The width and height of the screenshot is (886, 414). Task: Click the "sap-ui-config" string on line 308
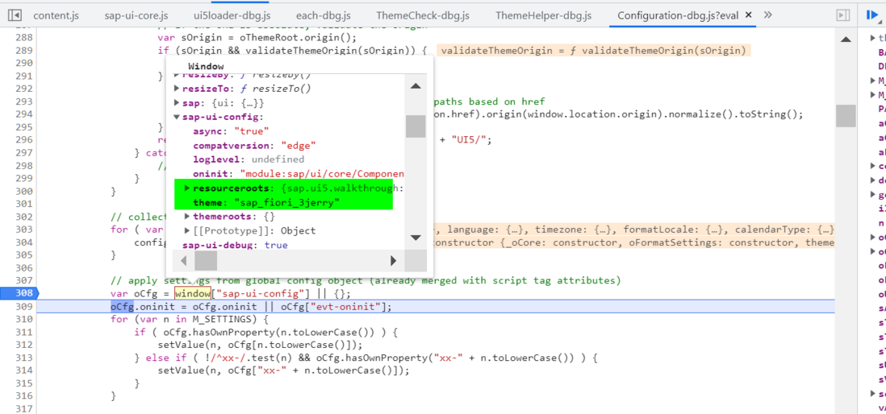click(261, 293)
